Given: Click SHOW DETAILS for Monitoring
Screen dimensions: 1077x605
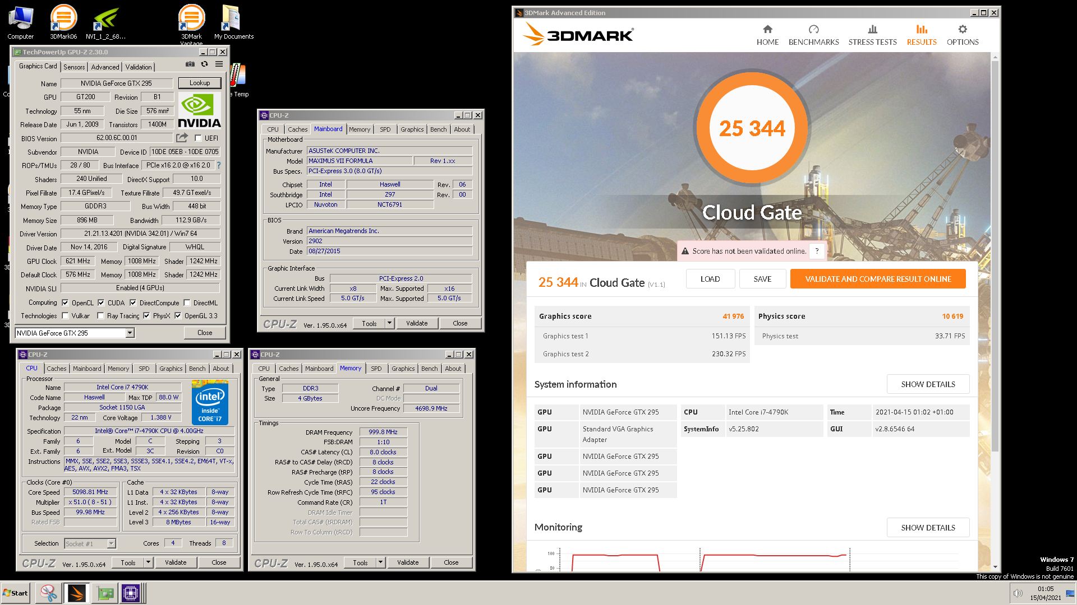Looking at the screenshot, I should (x=928, y=528).
